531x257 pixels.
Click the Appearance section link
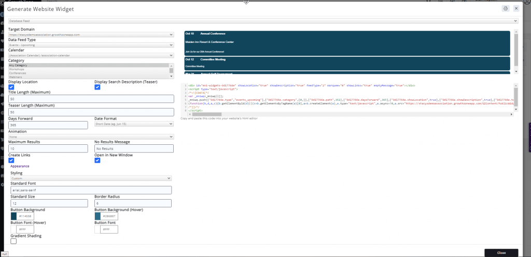point(20,166)
